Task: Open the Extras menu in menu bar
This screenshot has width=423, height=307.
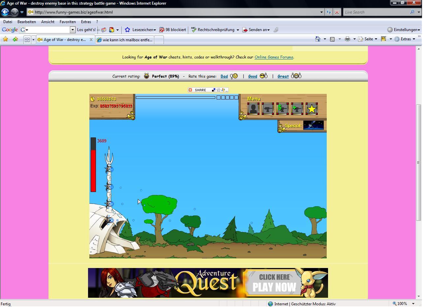Action: coord(86,22)
